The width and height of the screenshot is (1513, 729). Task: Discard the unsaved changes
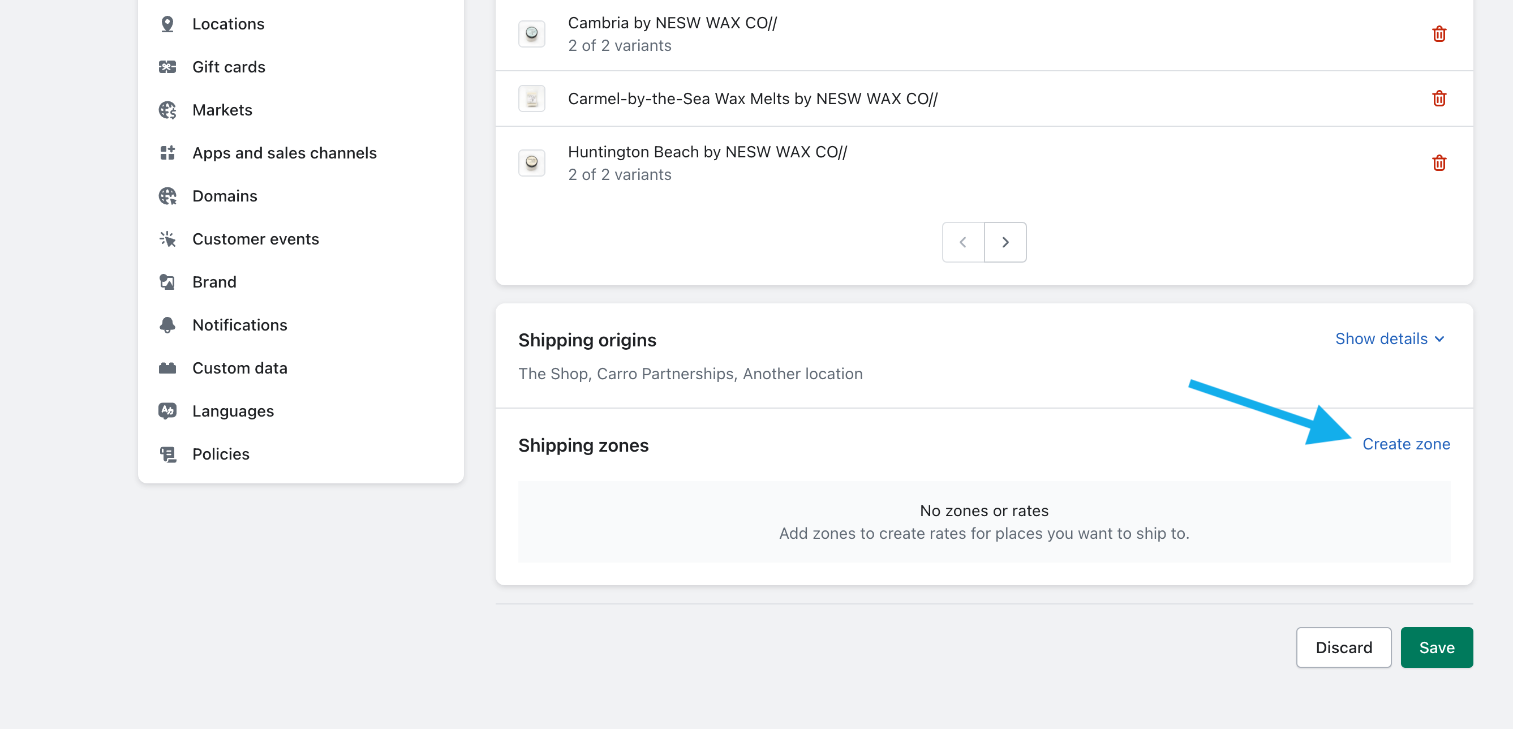coord(1343,647)
